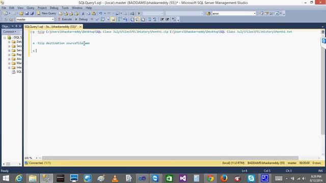The width and height of the screenshot is (326, 183).
Task: Expand the Sec folder node
Action: tap(9, 46)
